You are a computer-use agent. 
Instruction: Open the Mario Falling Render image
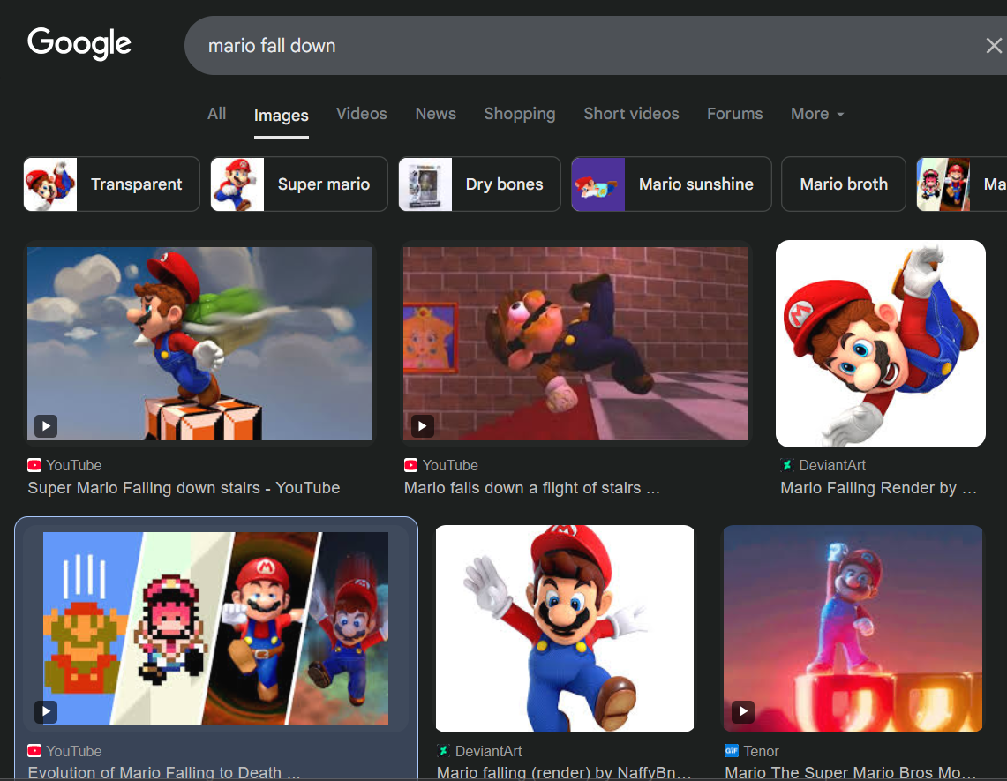point(881,343)
